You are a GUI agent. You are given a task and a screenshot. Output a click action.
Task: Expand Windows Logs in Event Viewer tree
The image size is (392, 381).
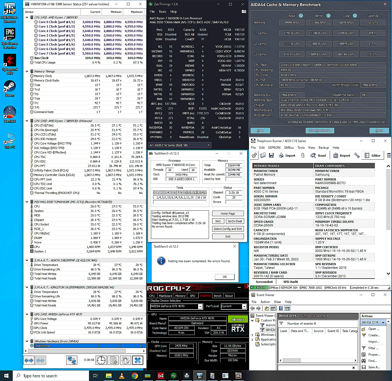tap(252, 335)
